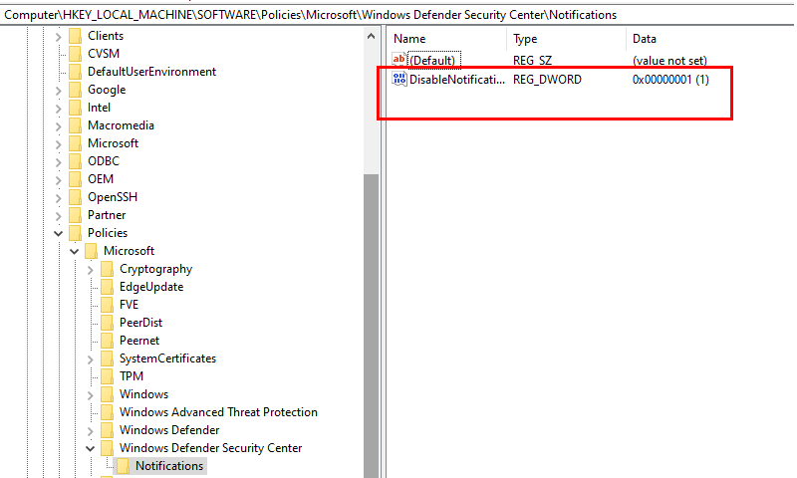Click the Intel folder icon
Viewport: 797px width, 478px height.
[75, 108]
